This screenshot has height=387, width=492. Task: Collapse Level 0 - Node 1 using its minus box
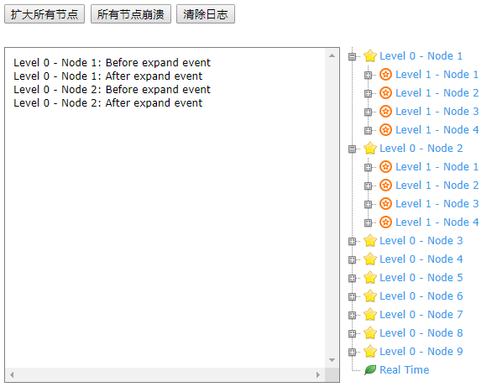352,57
